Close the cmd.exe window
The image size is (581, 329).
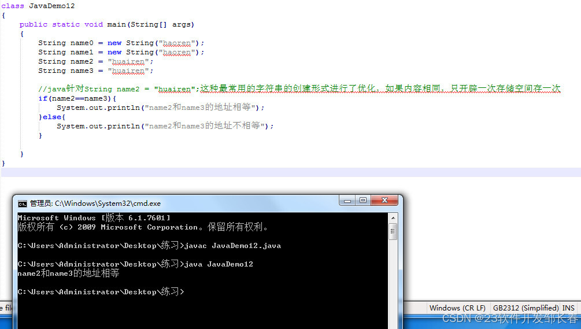click(384, 201)
